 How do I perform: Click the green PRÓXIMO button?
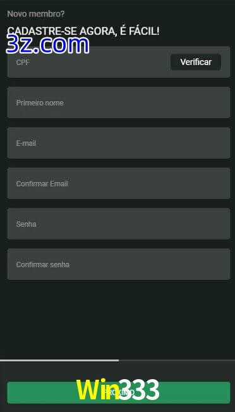[119, 392]
